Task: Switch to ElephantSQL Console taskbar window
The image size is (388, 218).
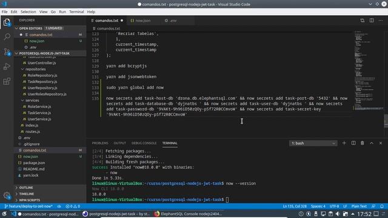Action: click(188, 214)
